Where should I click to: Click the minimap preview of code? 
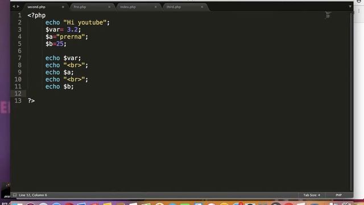coord(328,15)
